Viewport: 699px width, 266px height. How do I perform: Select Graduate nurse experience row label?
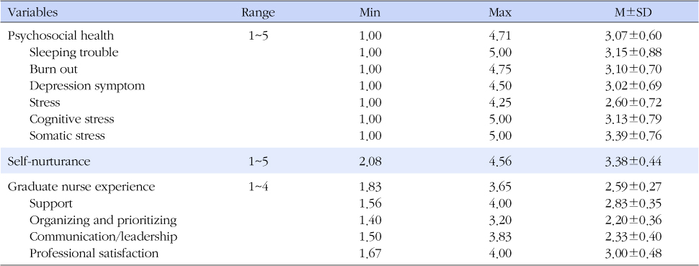pyautogui.click(x=81, y=187)
